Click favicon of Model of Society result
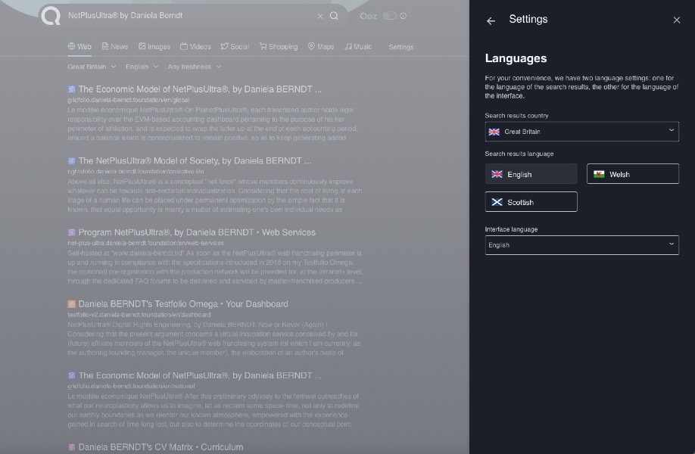 (x=71, y=160)
